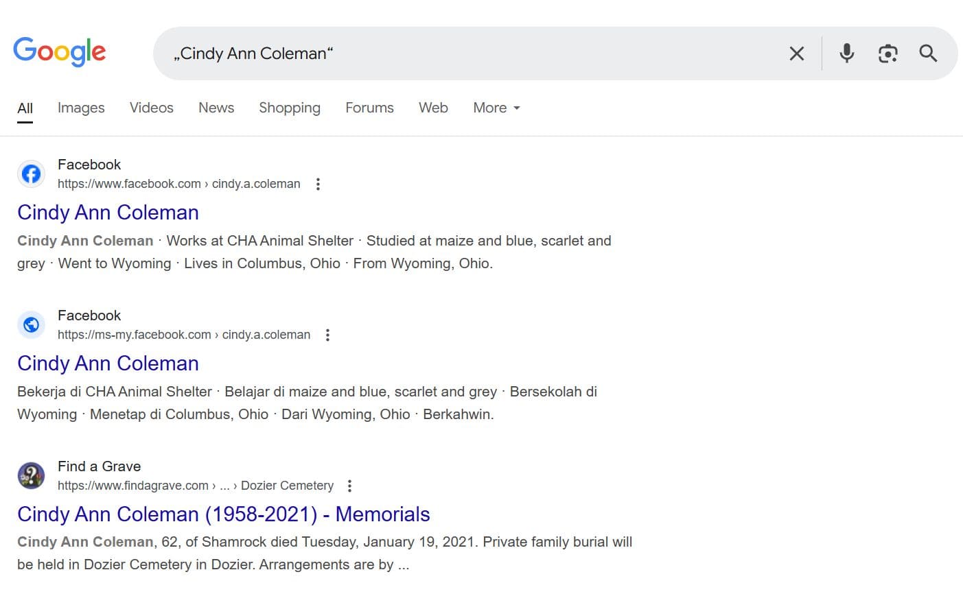The image size is (963, 594).
Task: Switch to the News tab
Action: [x=216, y=108]
